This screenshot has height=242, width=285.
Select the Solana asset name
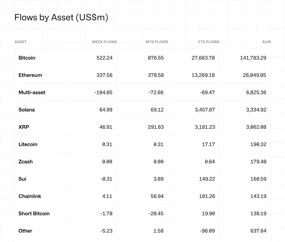point(27,110)
